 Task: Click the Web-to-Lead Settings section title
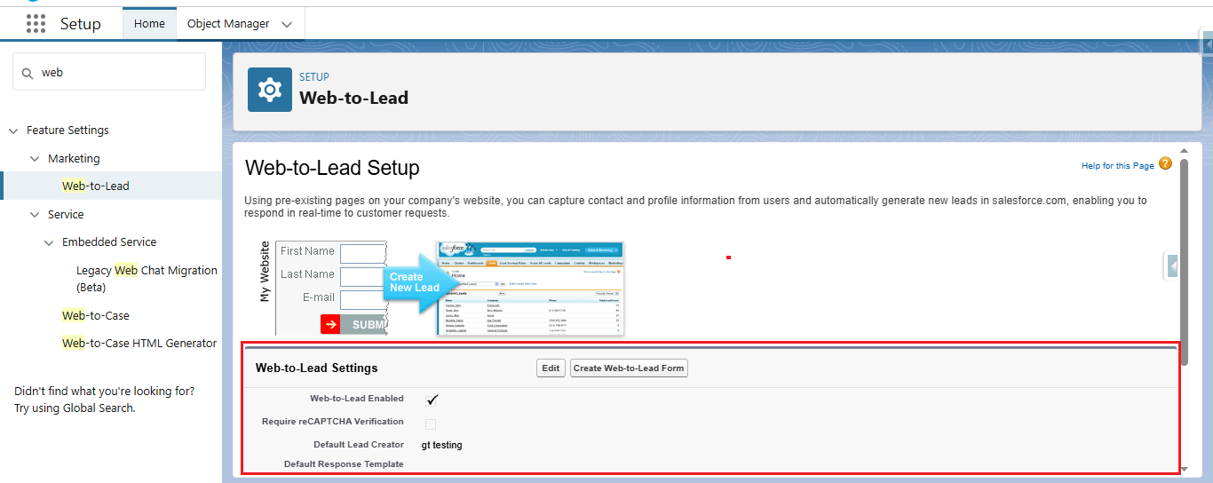pyautogui.click(x=316, y=368)
